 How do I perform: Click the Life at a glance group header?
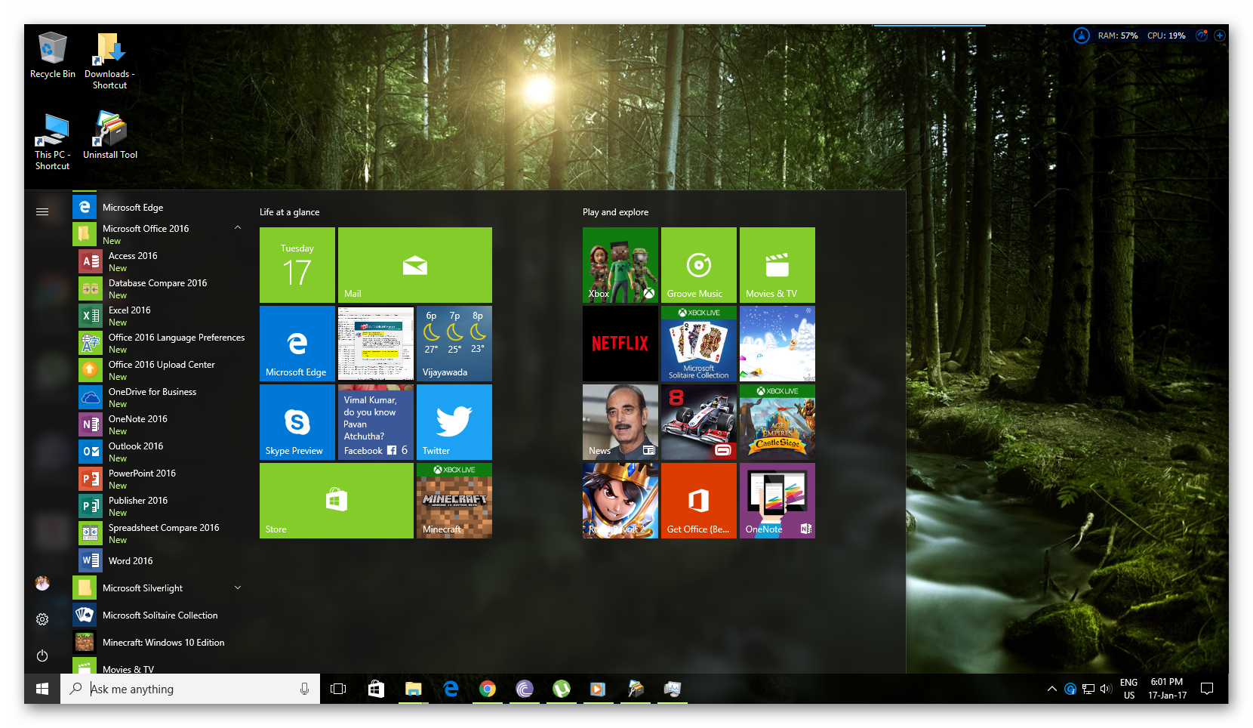point(289,212)
